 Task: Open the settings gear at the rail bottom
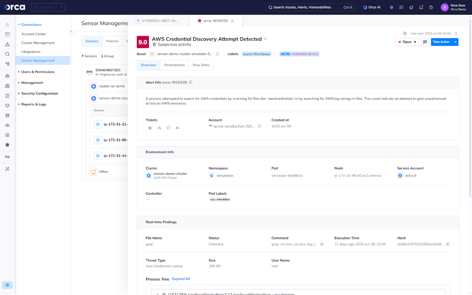point(7,285)
